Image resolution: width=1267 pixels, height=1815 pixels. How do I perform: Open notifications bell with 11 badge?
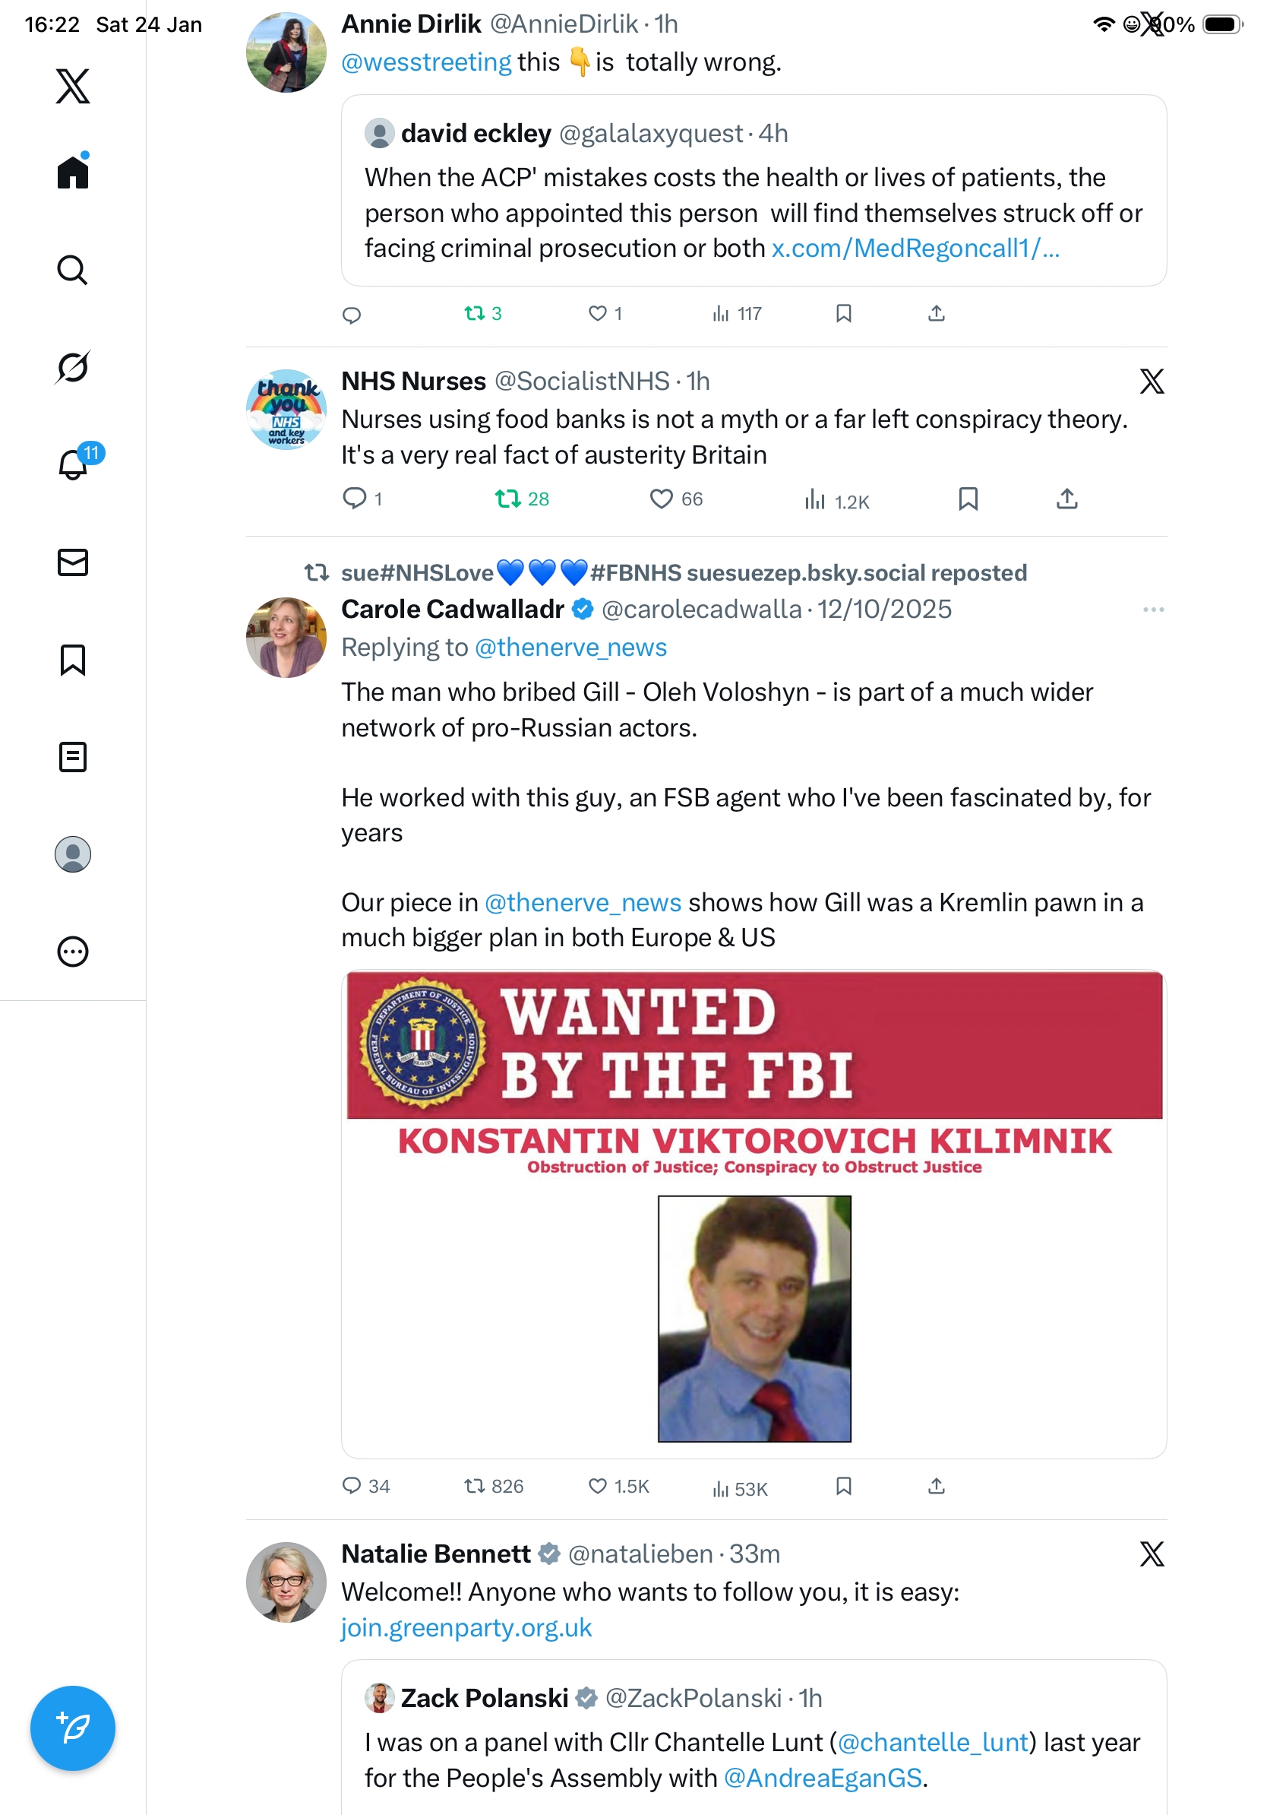pos(74,464)
